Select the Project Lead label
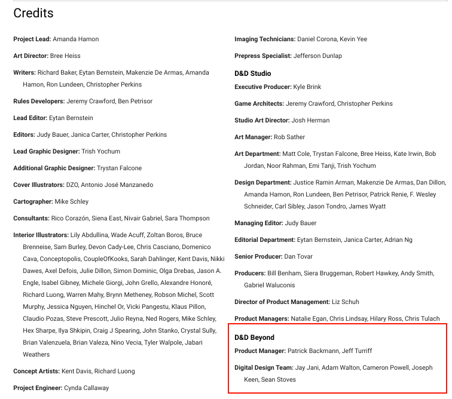452x399 pixels. 32,39
